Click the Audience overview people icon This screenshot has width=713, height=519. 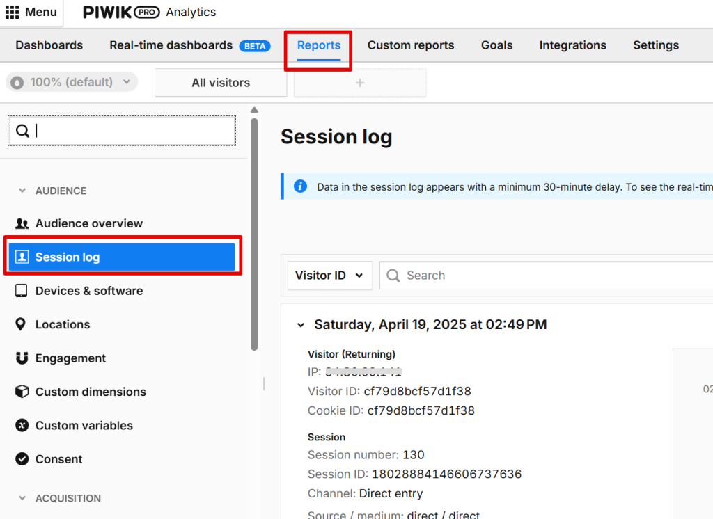(x=22, y=223)
